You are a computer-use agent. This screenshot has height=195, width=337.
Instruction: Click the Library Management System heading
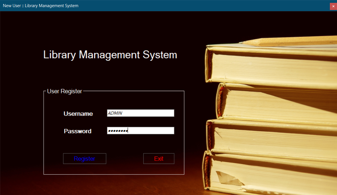(x=110, y=55)
